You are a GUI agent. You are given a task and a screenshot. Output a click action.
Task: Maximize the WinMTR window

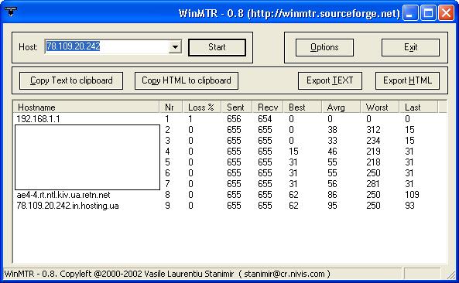pos(428,13)
